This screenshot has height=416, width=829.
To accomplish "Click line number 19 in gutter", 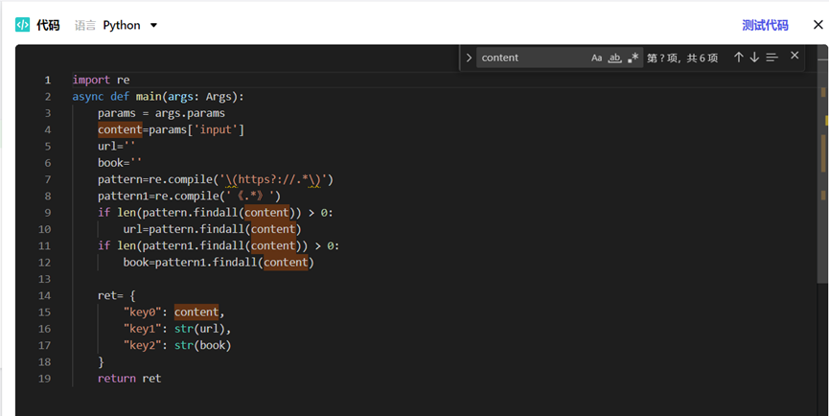I will coord(44,378).
